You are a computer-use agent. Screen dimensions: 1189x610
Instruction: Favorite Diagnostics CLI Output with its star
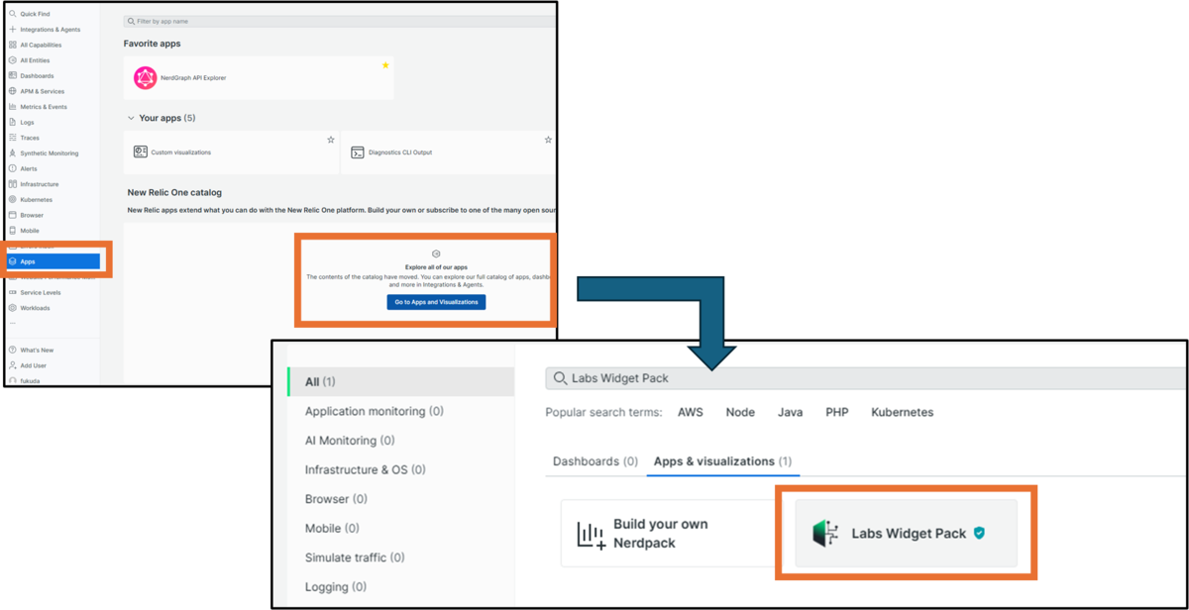pyautogui.click(x=548, y=141)
